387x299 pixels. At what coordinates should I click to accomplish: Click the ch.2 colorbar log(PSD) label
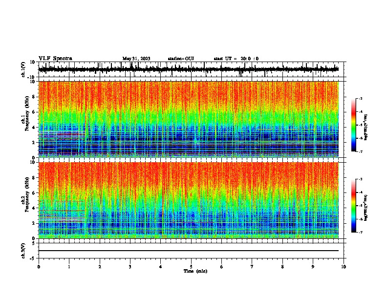tap(365, 208)
